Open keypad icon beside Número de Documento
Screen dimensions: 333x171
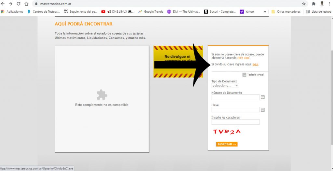[263, 97]
